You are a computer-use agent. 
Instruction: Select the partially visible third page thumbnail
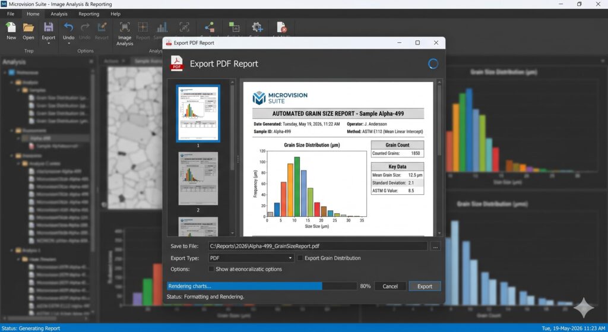[198, 226]
